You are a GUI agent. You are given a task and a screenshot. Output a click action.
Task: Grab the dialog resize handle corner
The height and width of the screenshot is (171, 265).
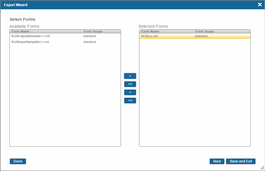[262, 167]
